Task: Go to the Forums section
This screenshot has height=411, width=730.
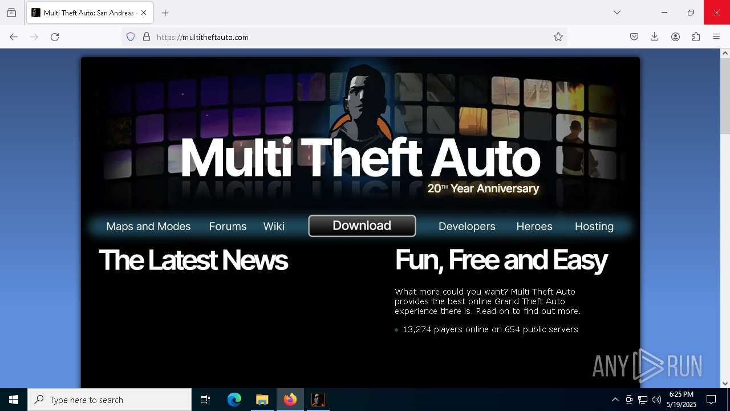Action: pyautogui.click(x=228, y=226)
